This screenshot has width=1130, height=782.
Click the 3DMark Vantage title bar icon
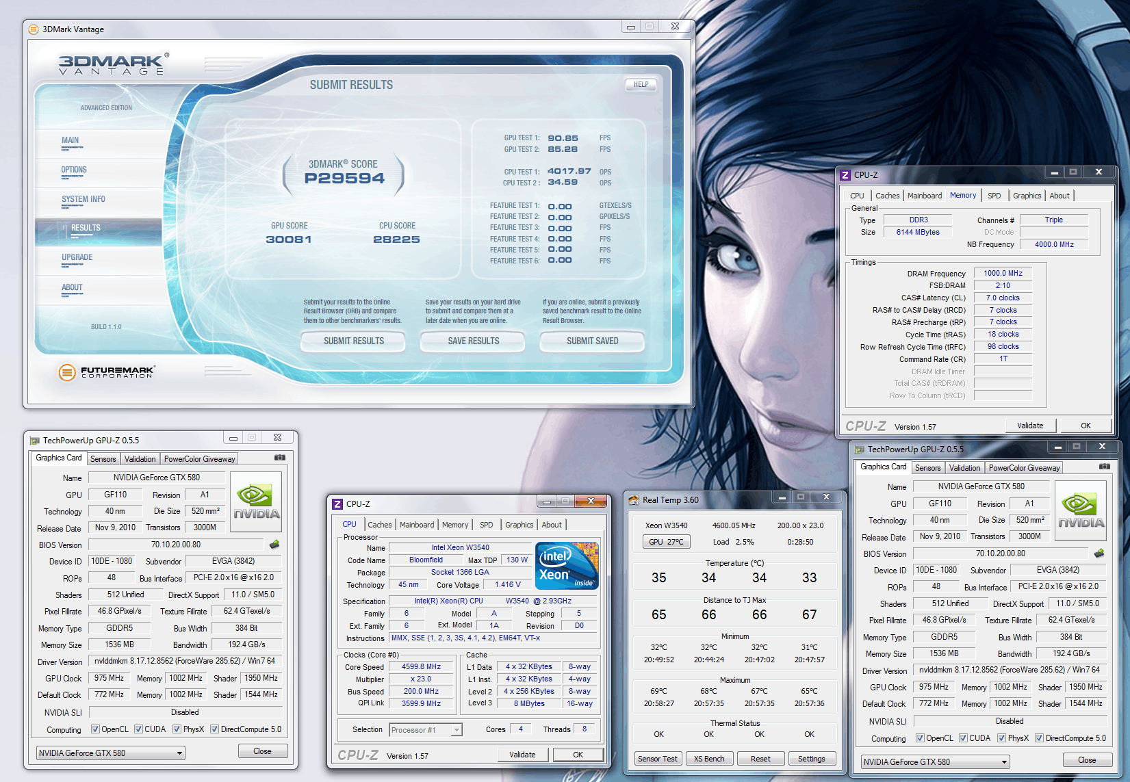tap(34, 29)
